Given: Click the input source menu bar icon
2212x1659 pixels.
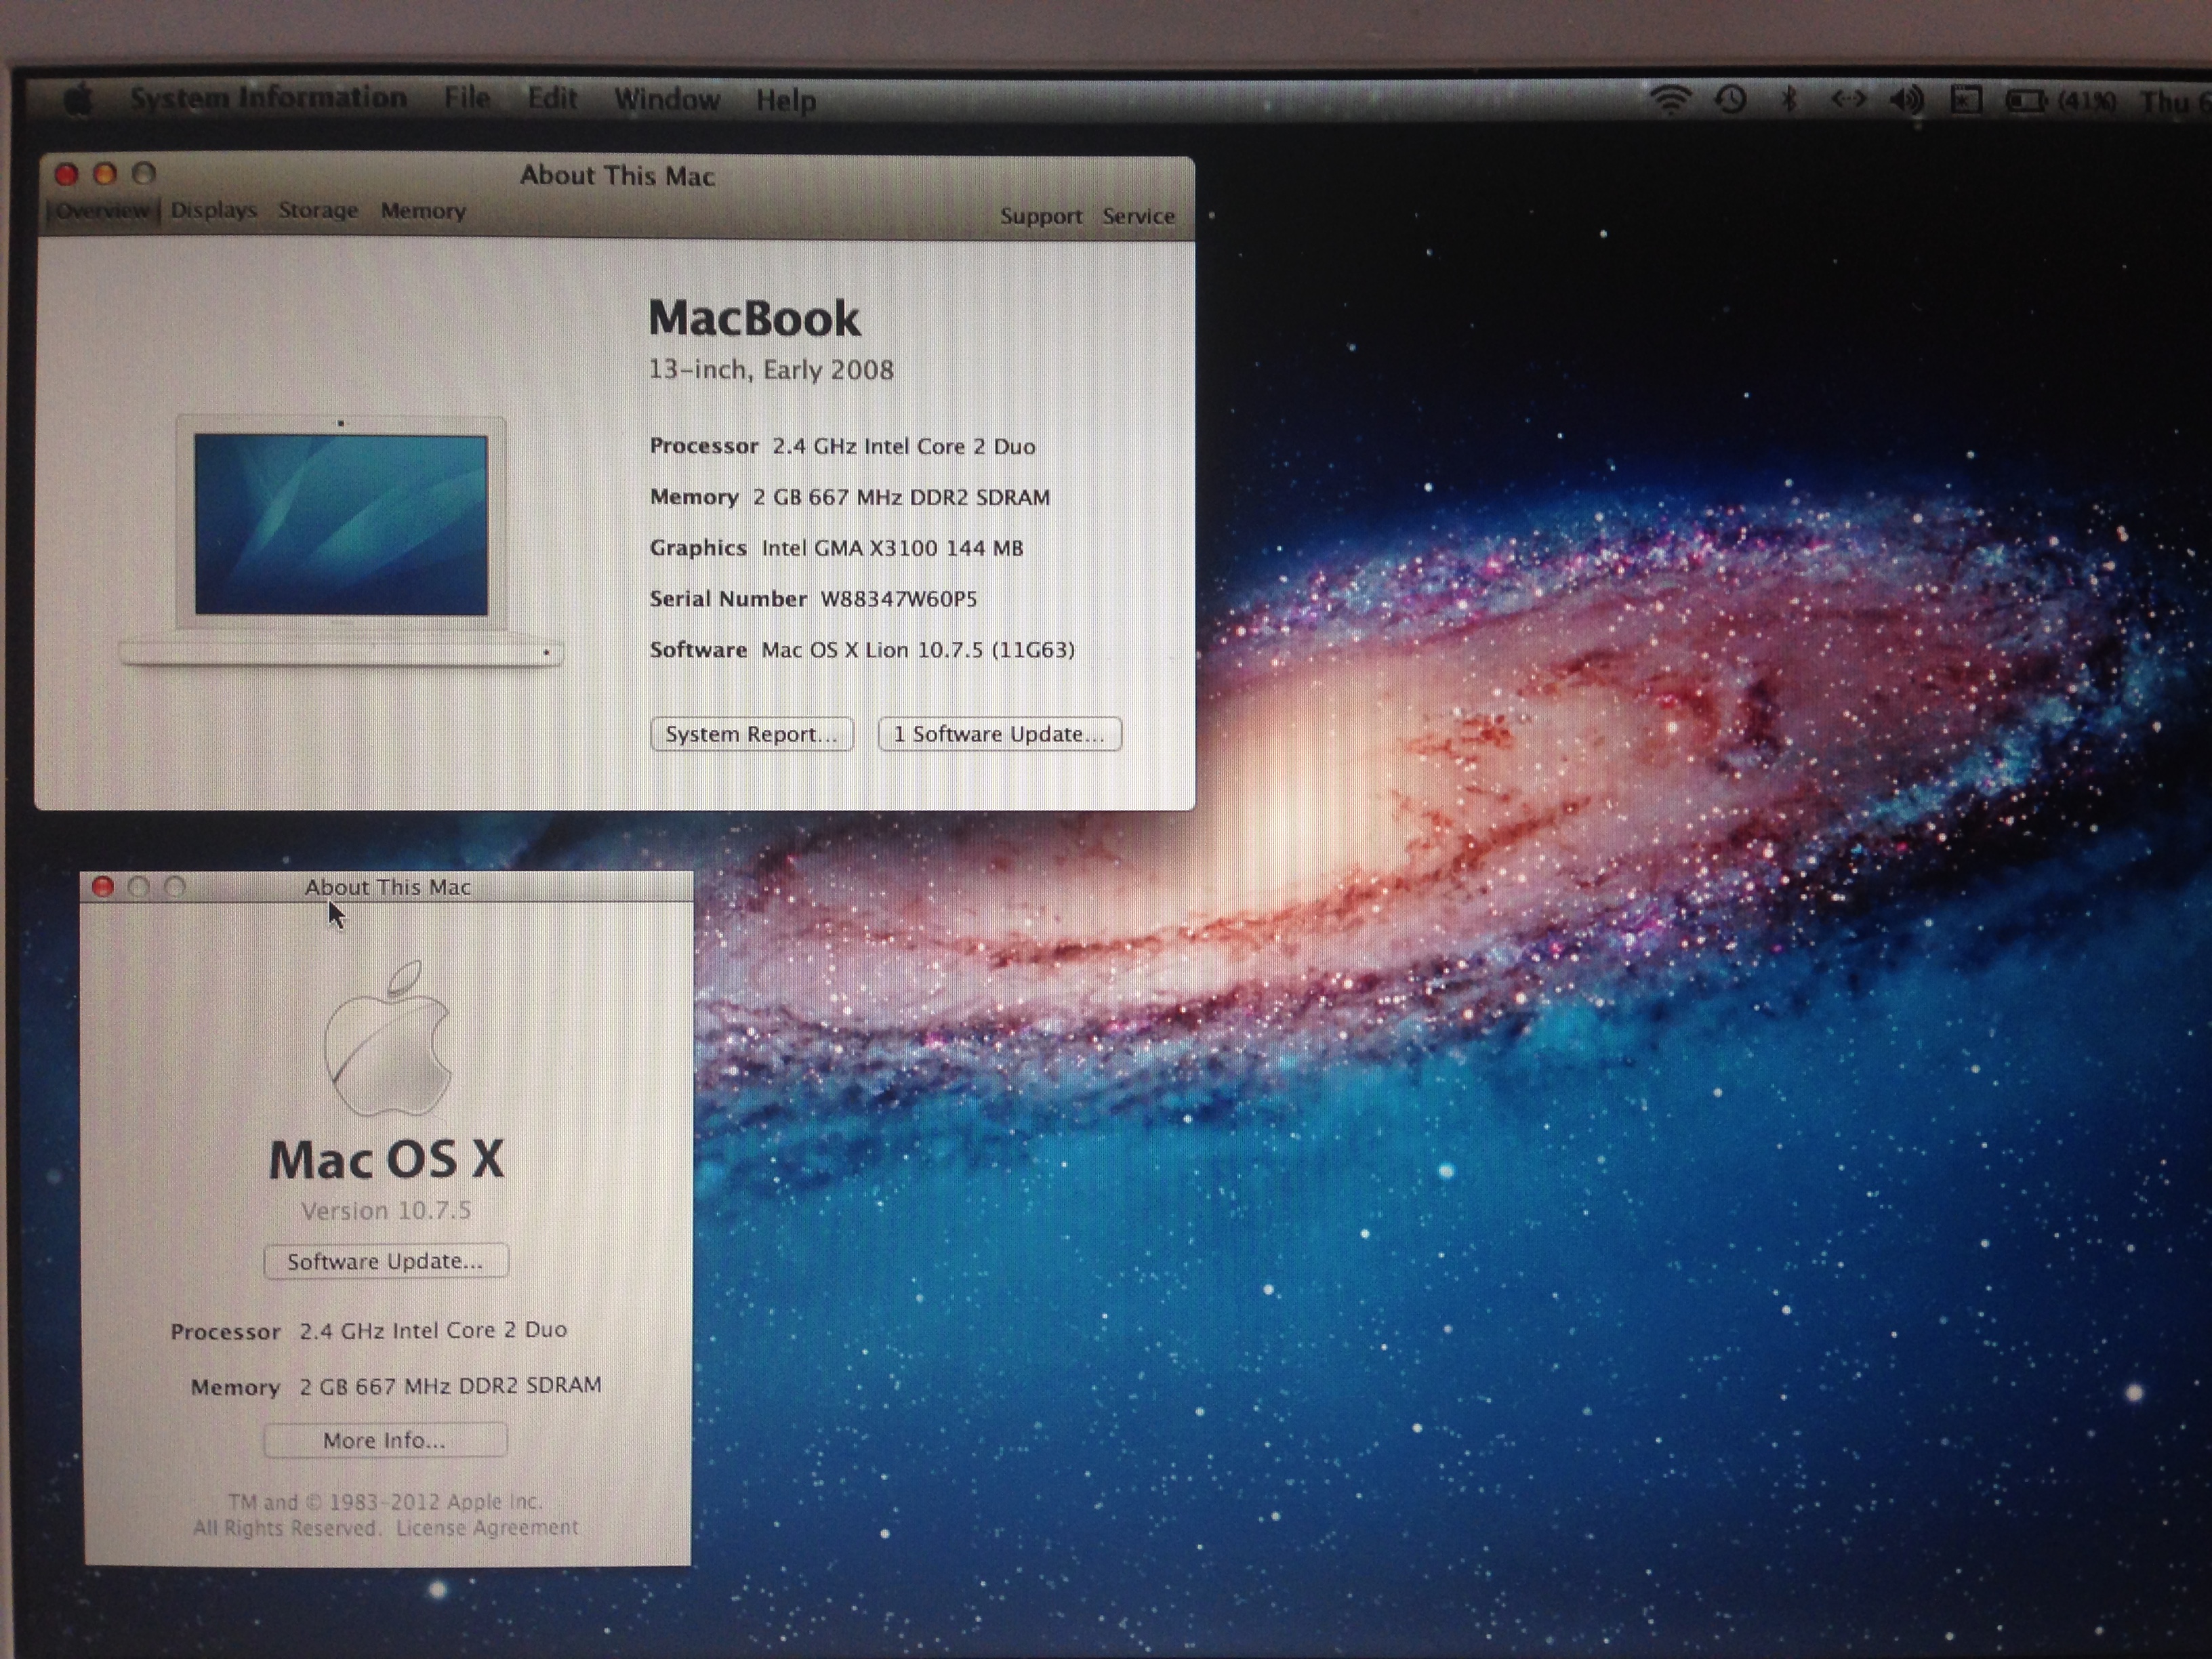Looking at the screenshot, I should (1966, 100).
